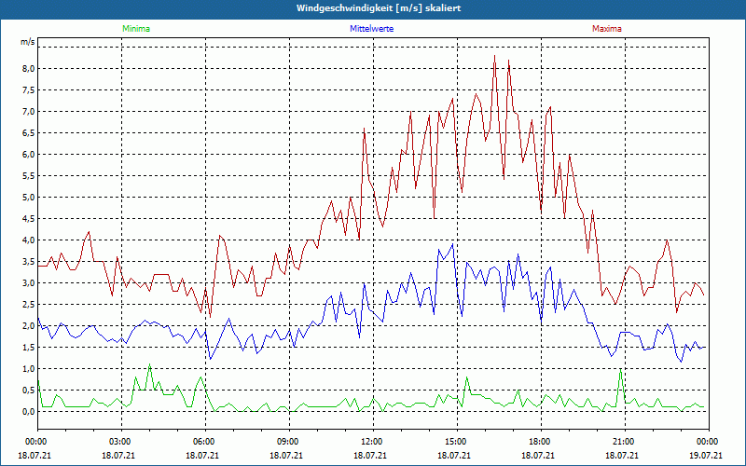Click the 3,5 y-axis label

[x=29, y=262]
